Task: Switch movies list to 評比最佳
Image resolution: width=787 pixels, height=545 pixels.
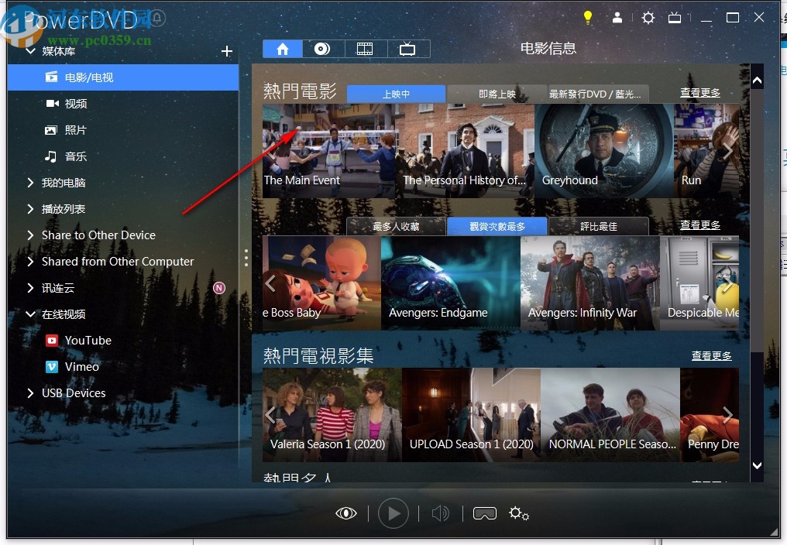Action: (x=598, y=226)
